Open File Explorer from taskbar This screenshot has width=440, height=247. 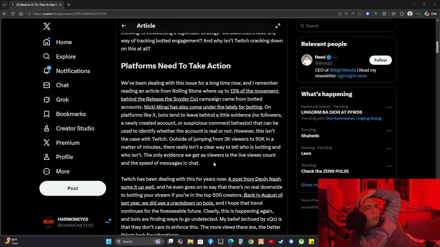click(x=190, y=242)
